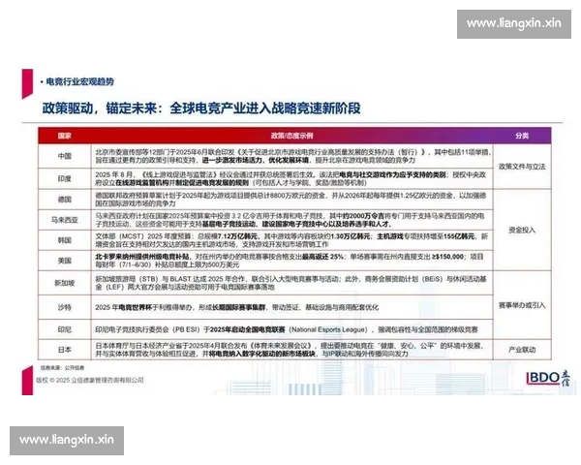Select the 印尼 country cell
The height and width of the screenshot is (465, 581).
pyautogui.click(x=65, y=329)
